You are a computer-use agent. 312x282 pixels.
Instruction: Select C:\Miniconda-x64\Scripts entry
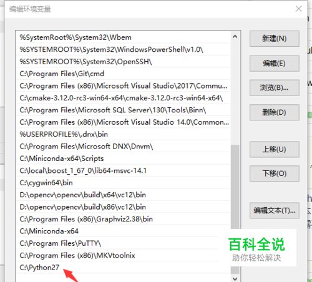(x=123, y=158)
